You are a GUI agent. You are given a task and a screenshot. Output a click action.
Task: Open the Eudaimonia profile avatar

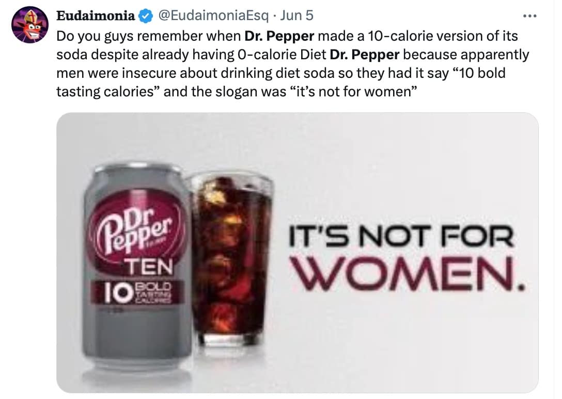pos(26,26)
